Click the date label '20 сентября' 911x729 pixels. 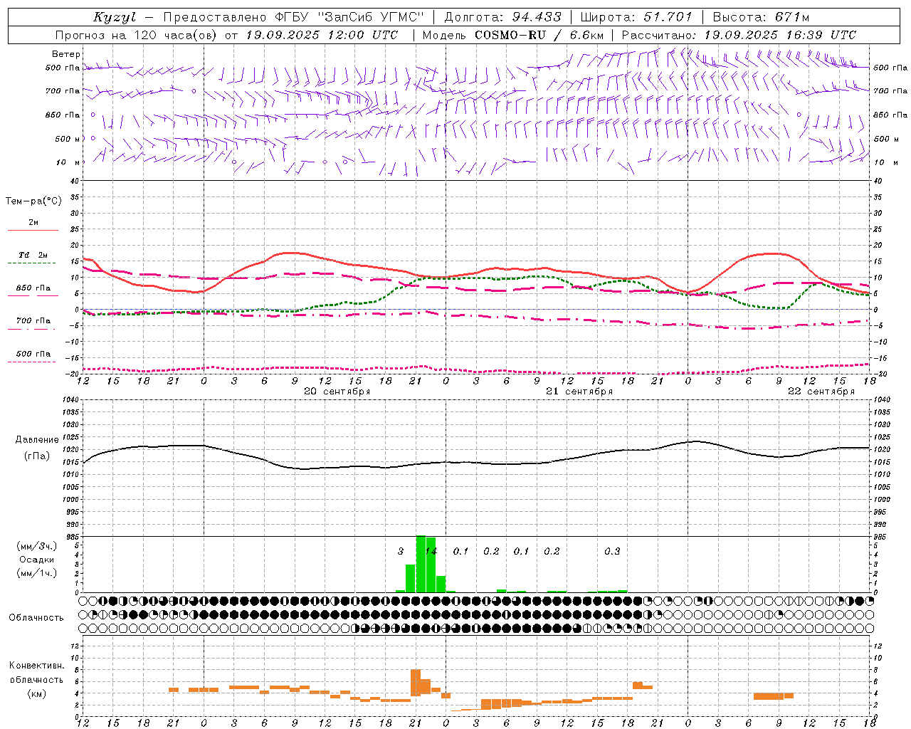pyautogui.click(x=337, y=392)
